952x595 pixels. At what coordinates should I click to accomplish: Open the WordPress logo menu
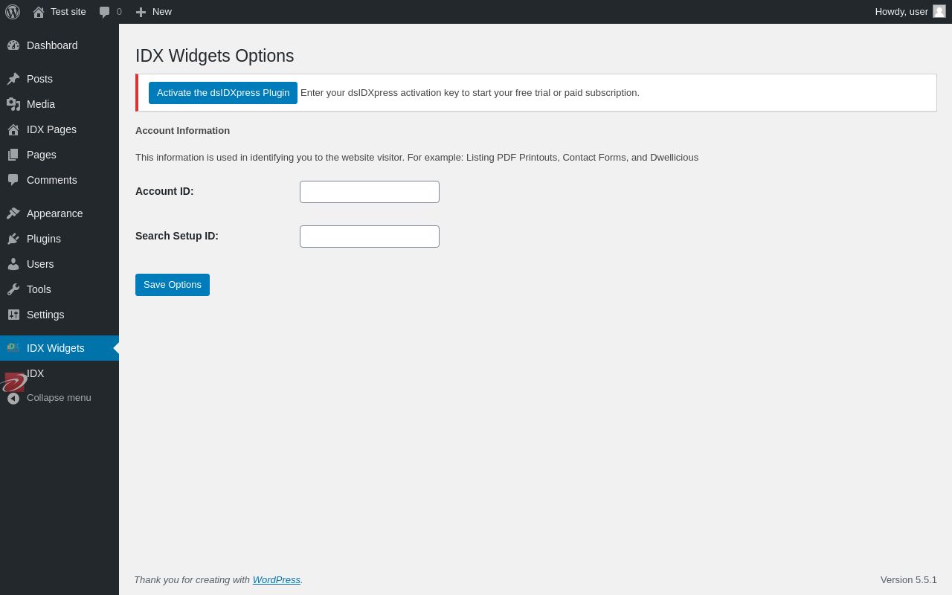pos(13,12)
